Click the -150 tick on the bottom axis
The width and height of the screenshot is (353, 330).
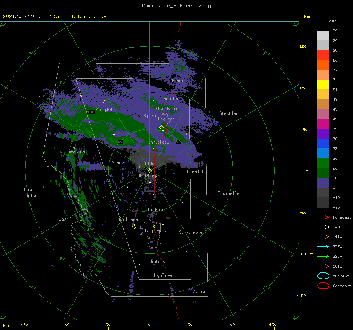point(23,325)
